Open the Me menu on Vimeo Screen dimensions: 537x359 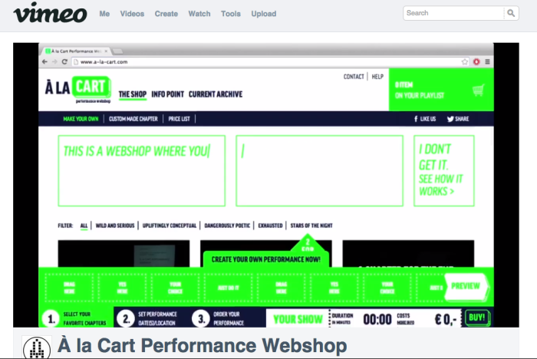coord(104,14)
